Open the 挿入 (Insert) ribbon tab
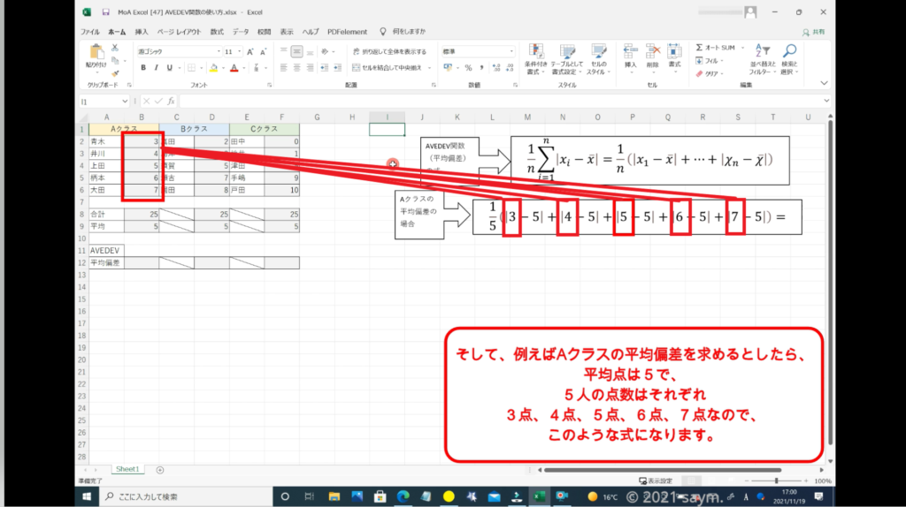This screenshot has width=906, height=507. pyautogui.click(x=142, y=32)
